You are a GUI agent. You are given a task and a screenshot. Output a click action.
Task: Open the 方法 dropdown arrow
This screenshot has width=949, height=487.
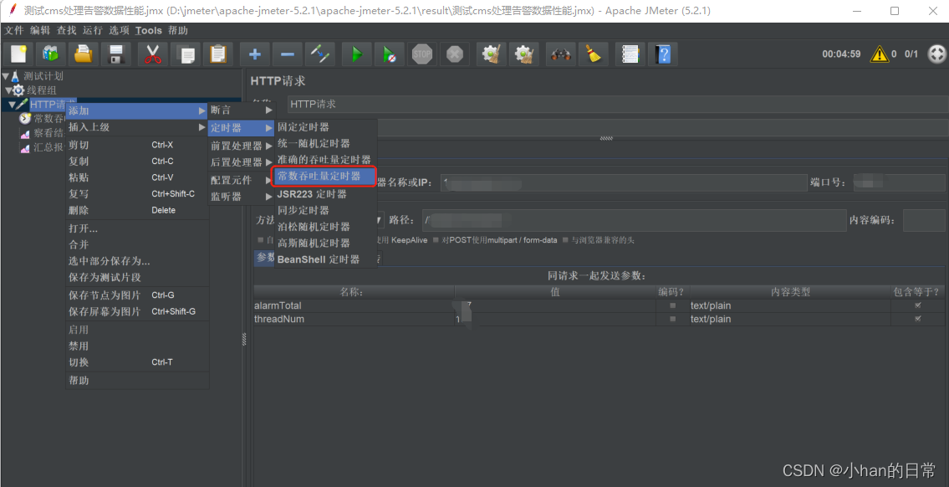380,220
